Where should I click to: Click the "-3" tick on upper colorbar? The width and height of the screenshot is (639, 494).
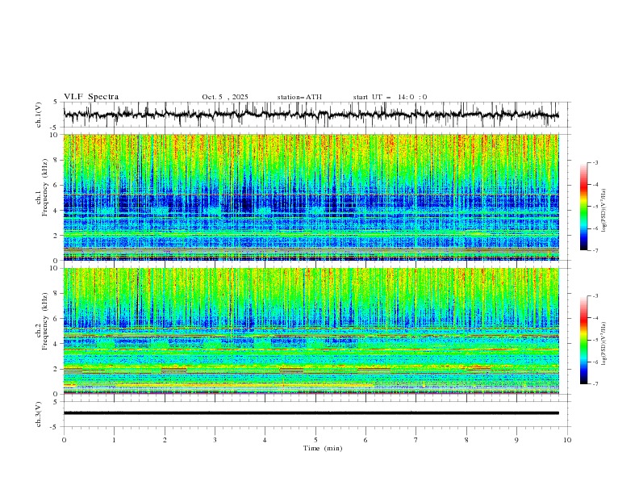tap(595, 162)
